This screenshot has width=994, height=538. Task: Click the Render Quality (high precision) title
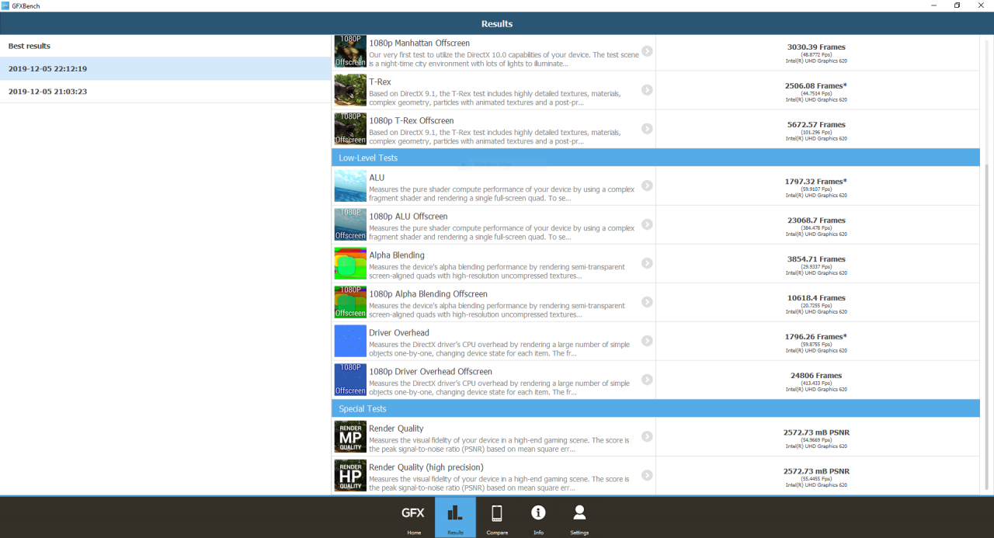426,467
